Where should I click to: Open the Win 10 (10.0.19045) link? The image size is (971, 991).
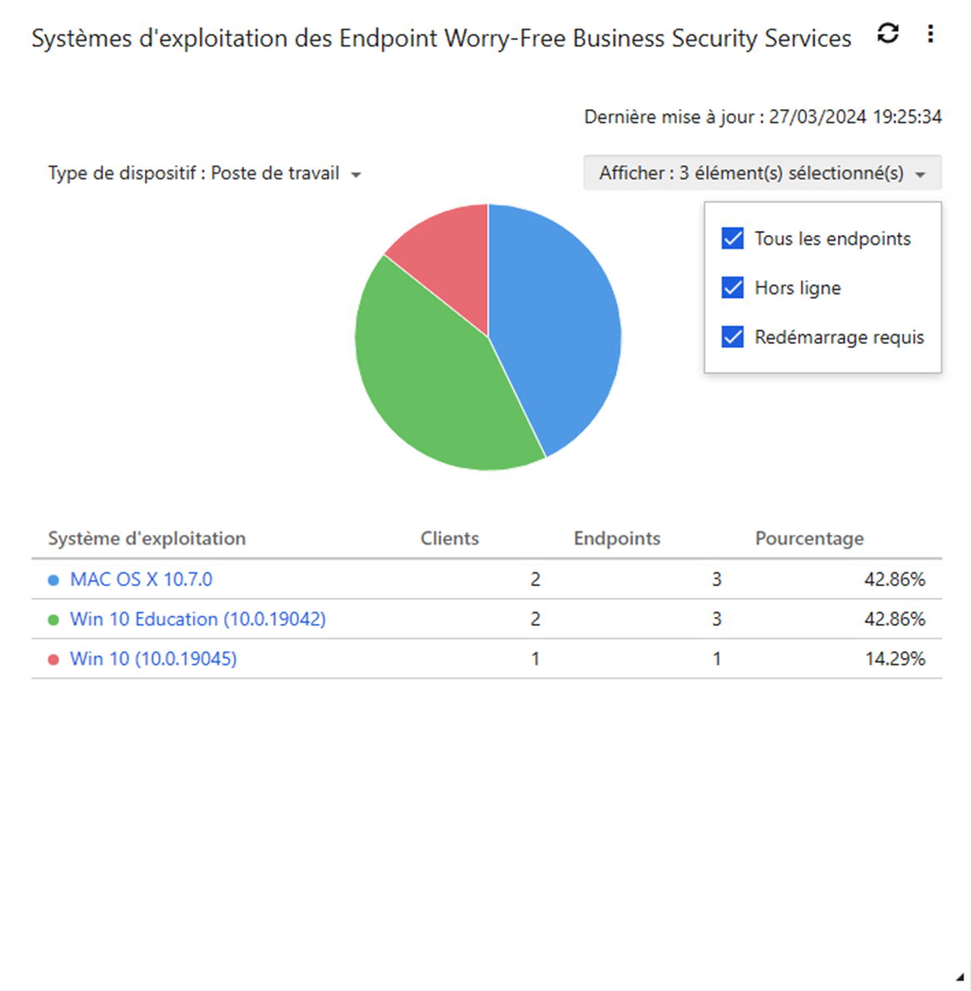click(153, 660)
